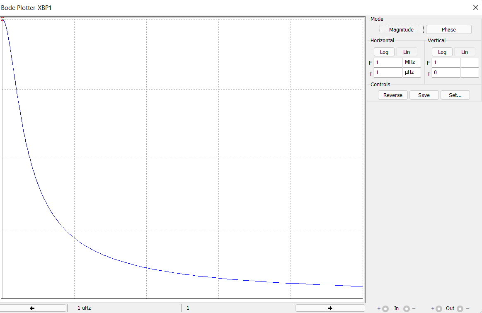The image size is (482, 313).
Task: Open the Set... resolution dialog
Action: pos(455,95)
